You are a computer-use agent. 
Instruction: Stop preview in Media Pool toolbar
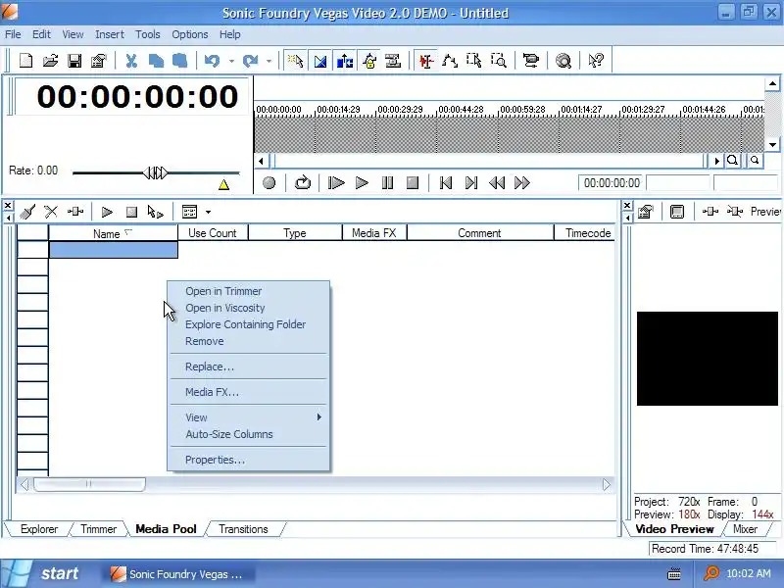point(131,212)
